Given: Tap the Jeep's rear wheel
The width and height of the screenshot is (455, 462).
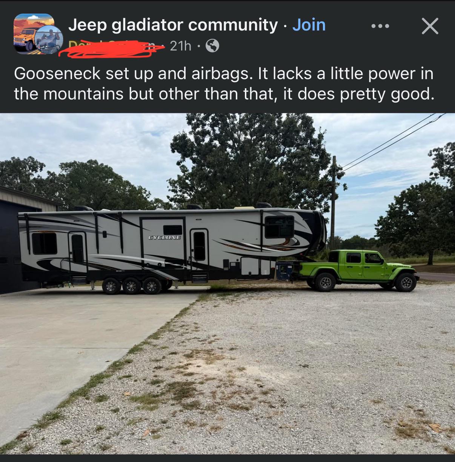Looking at the screenshot, I should click(325, 281).
